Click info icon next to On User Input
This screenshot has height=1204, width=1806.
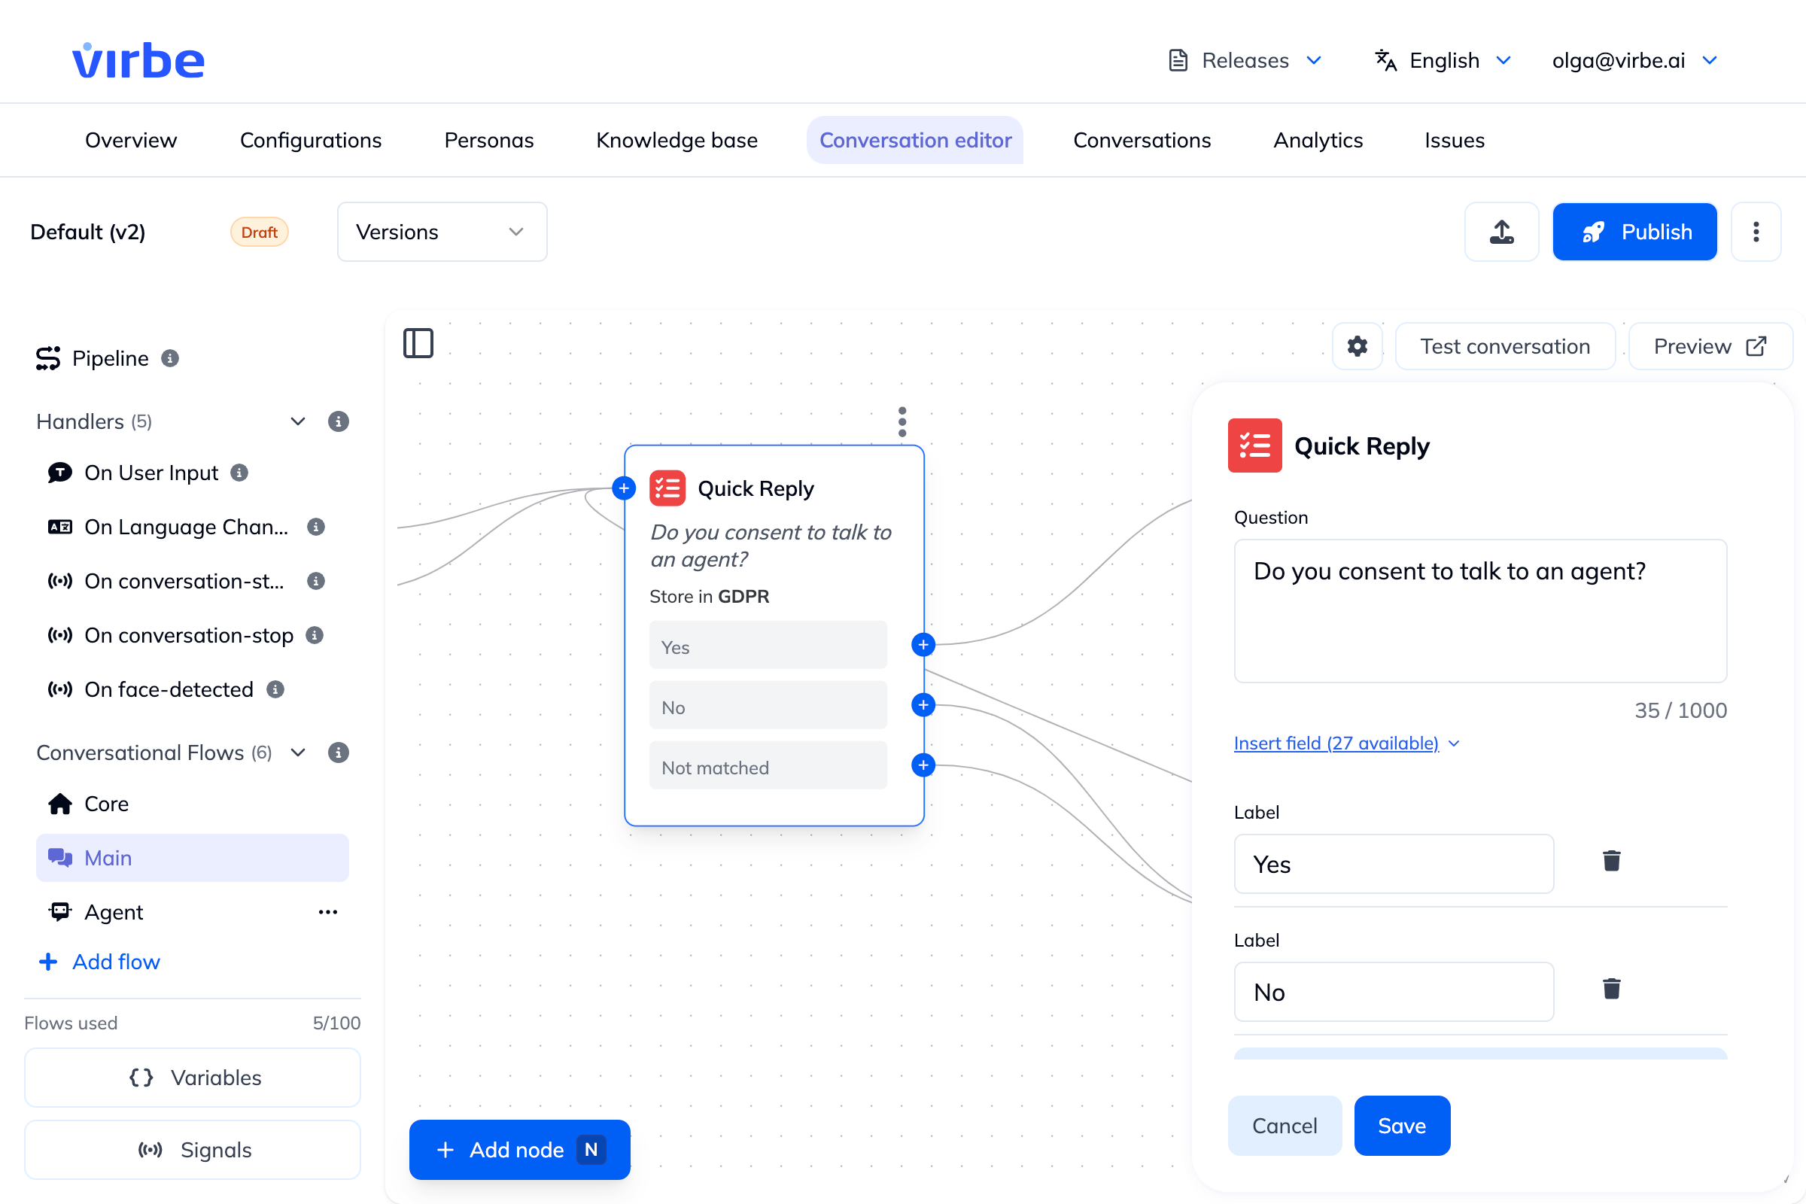[239, 473]
